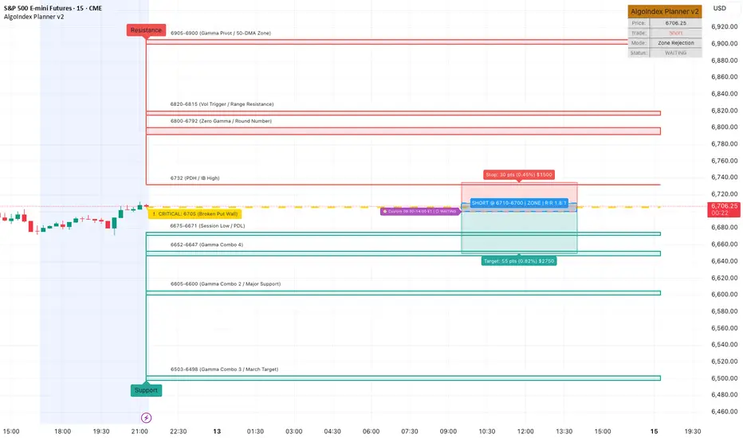Click the AlgoIndex Planner v2 indicator legend

[x=33, y=17]
